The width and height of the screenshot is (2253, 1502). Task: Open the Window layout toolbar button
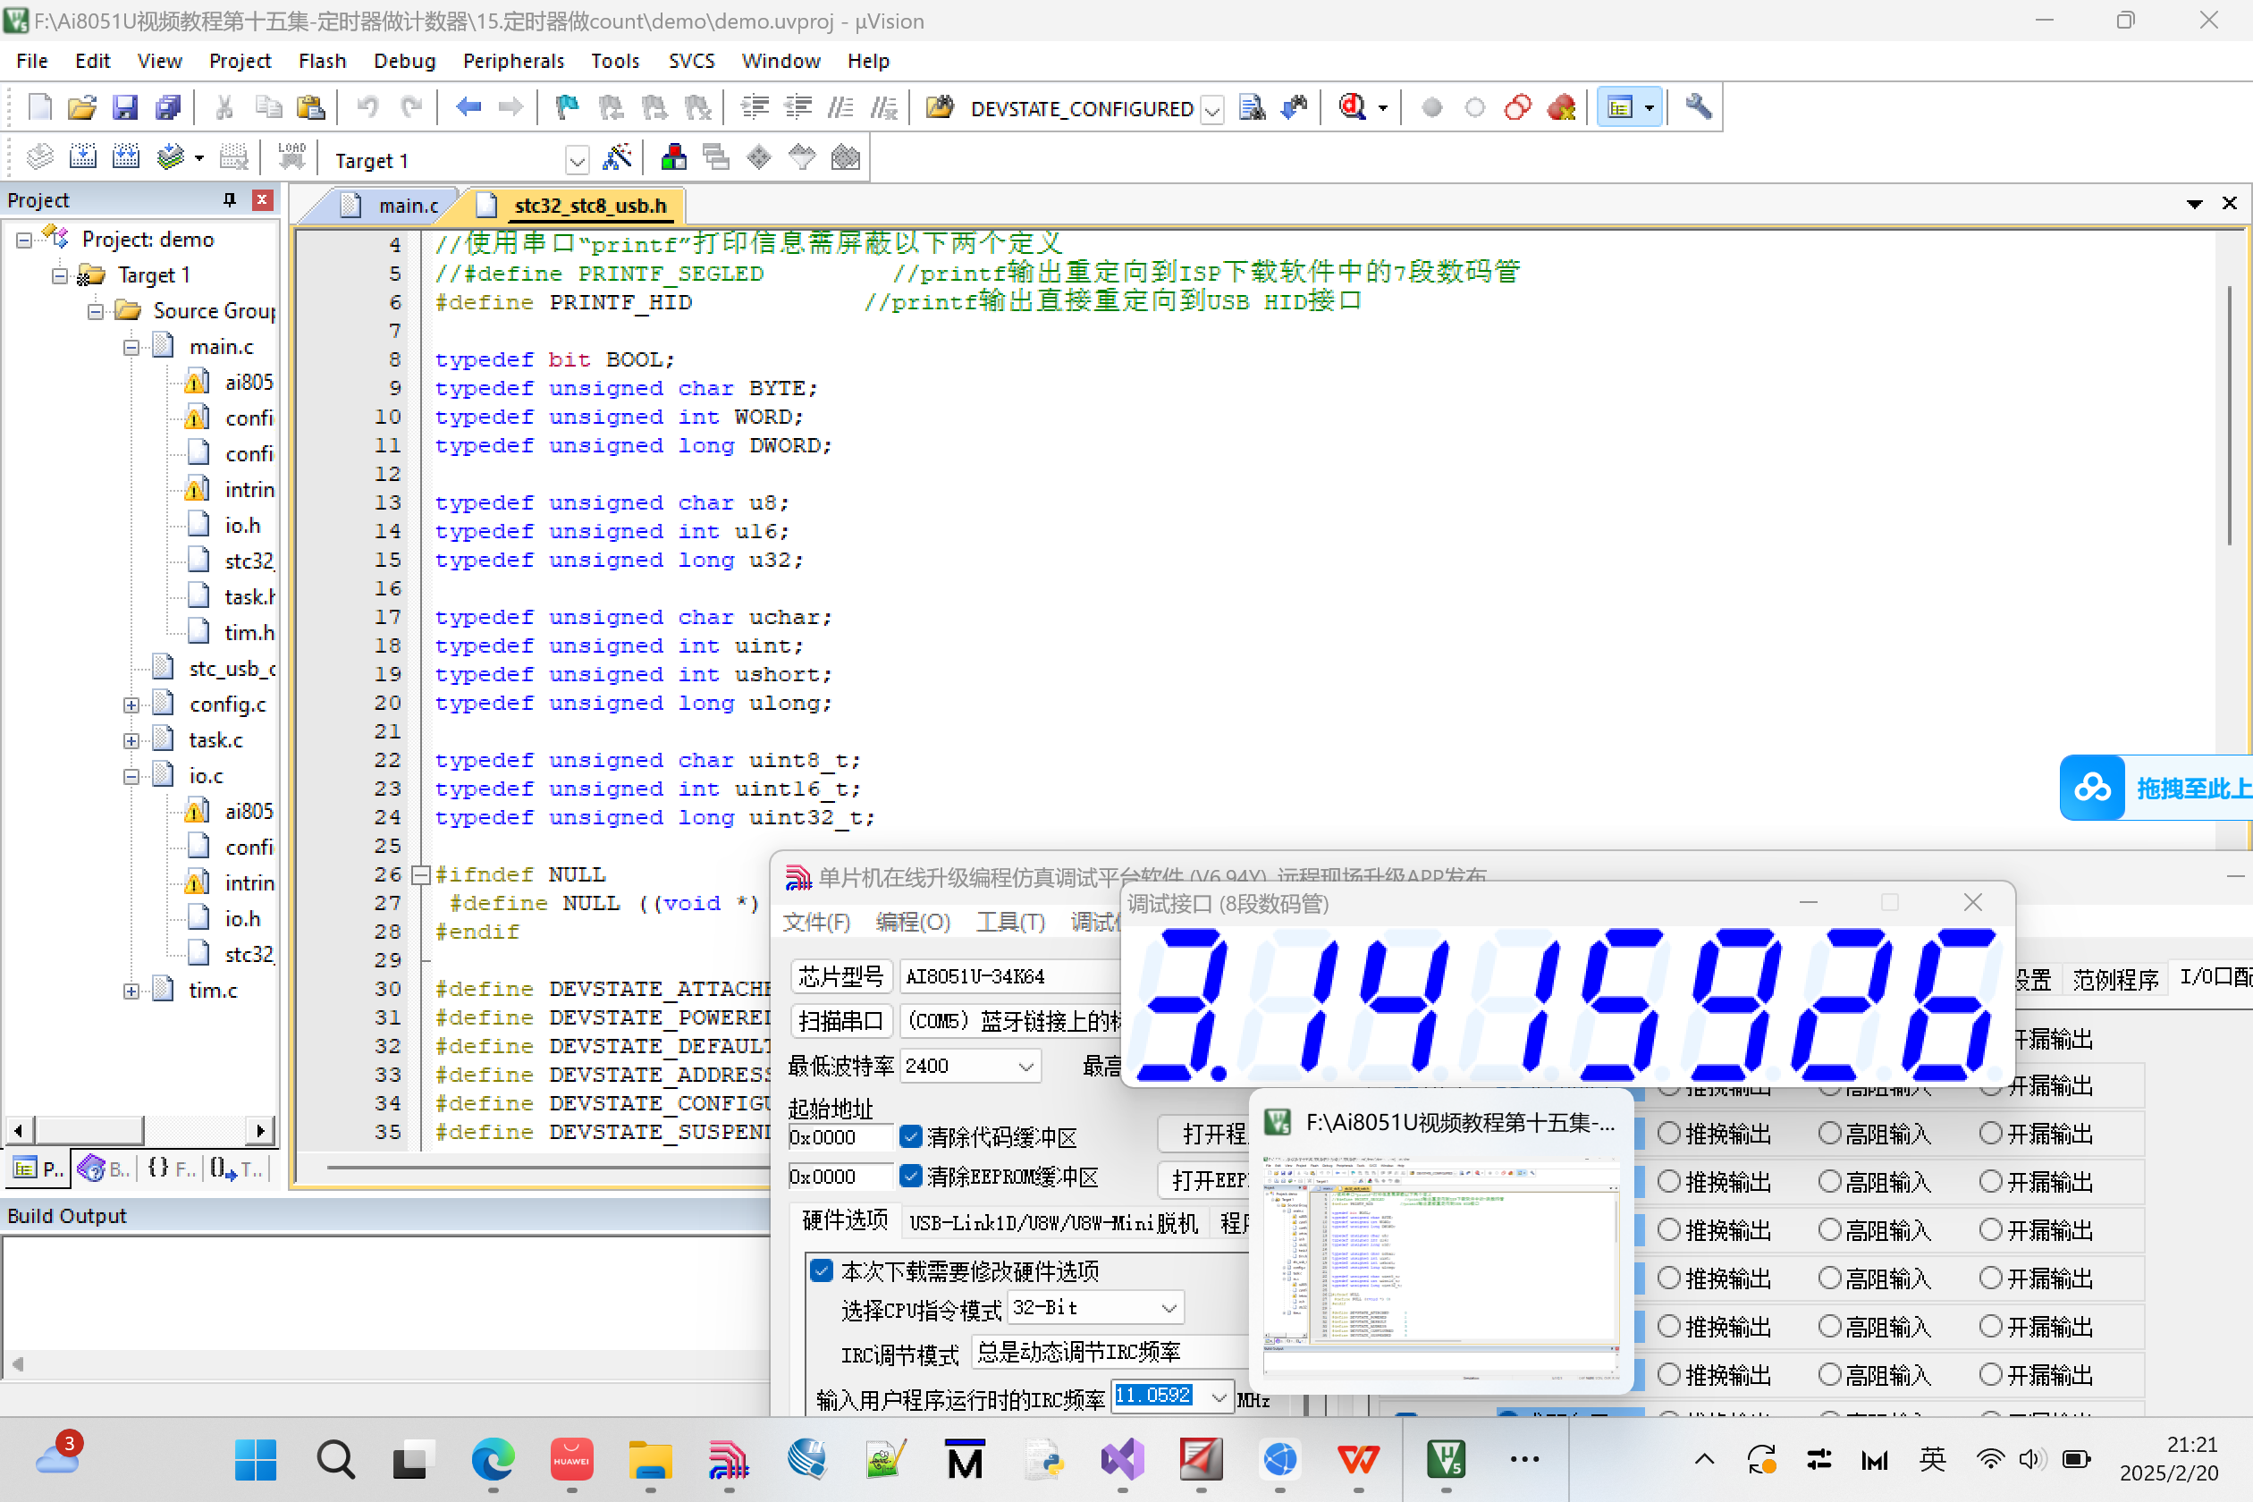pos(1628,107)
